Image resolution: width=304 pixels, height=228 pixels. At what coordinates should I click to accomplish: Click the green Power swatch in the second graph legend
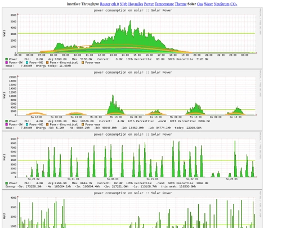click(x=7, y=121)
